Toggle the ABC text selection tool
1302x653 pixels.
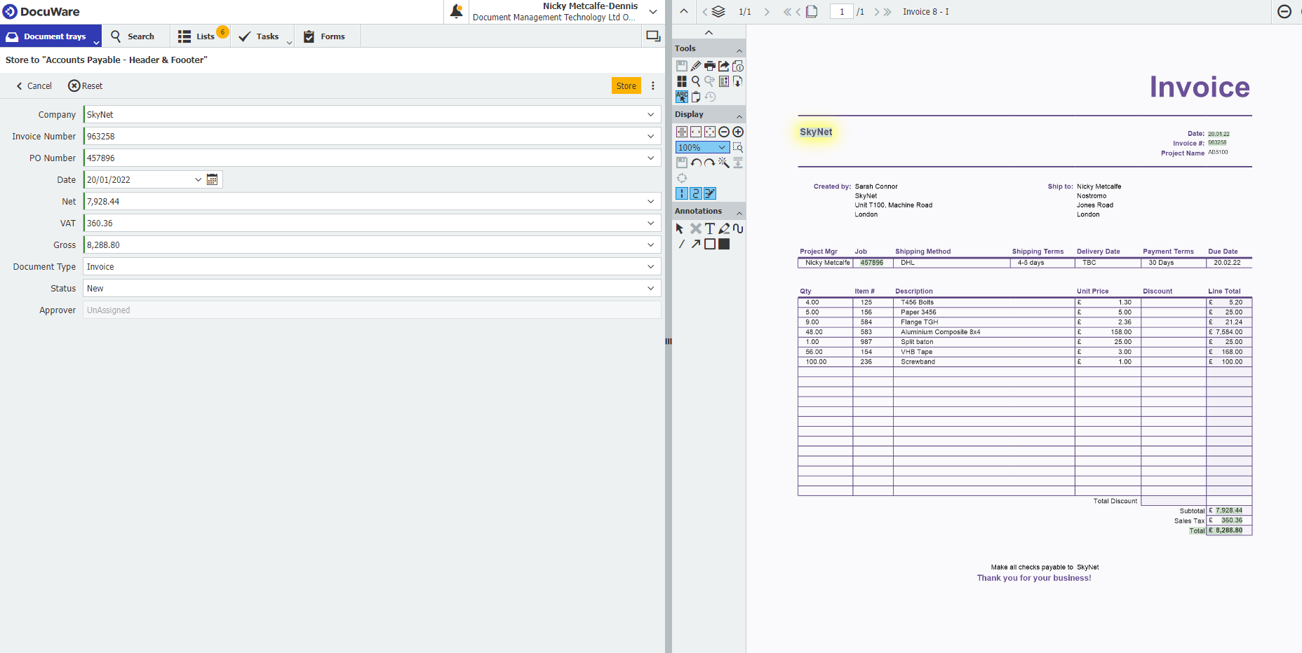pyautogui.click(x=680, y=97)
